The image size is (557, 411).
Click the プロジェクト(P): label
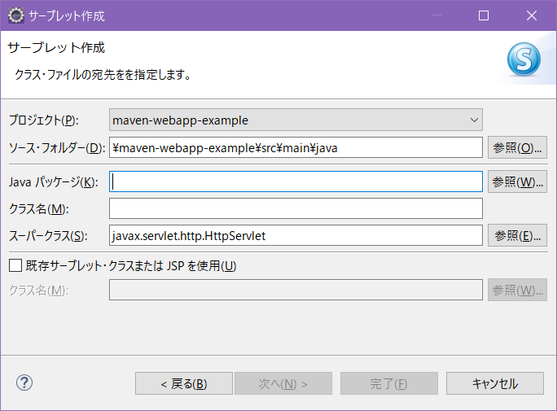click(x=44, y=120)
